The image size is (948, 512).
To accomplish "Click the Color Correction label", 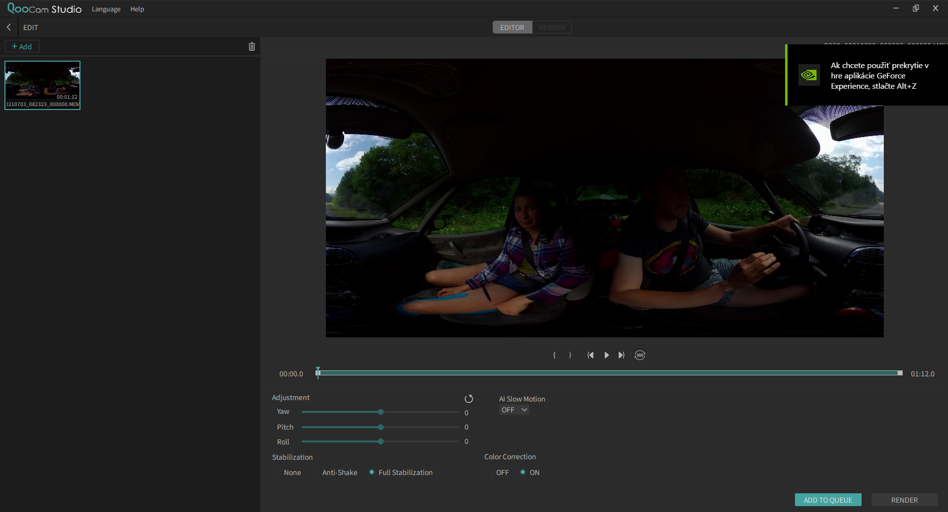I will coord(510,457).
